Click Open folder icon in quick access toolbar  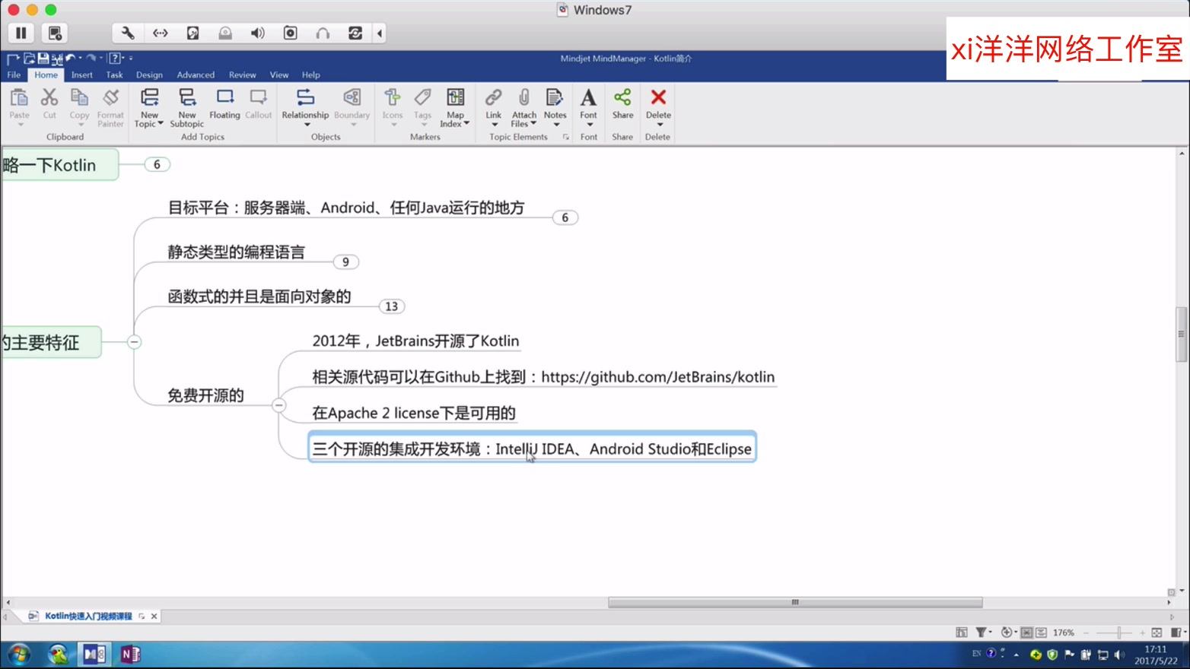pyautogui.click(x=29, y=58)
